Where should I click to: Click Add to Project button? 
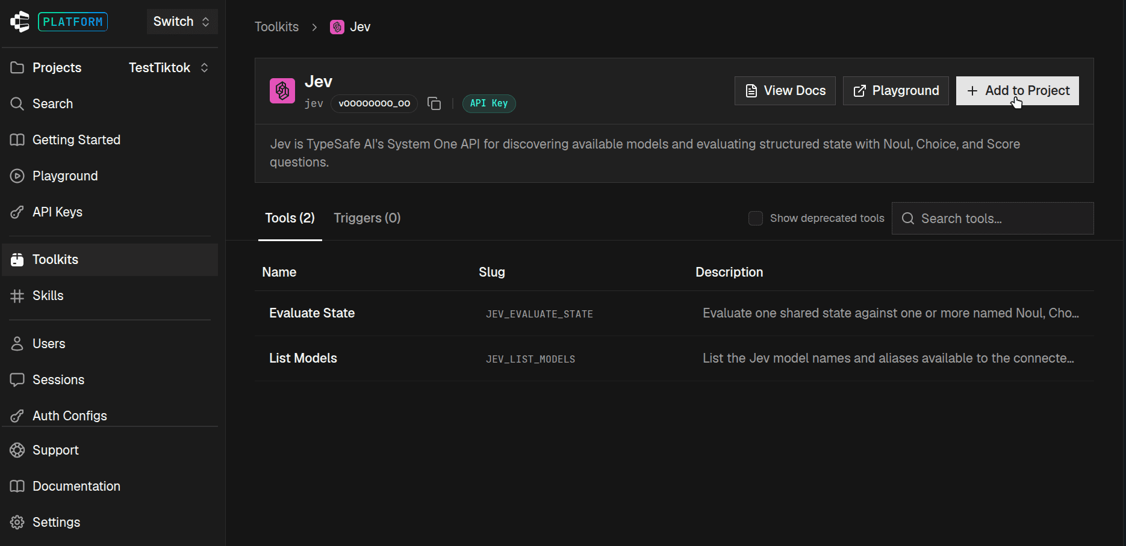(1018, 91)
